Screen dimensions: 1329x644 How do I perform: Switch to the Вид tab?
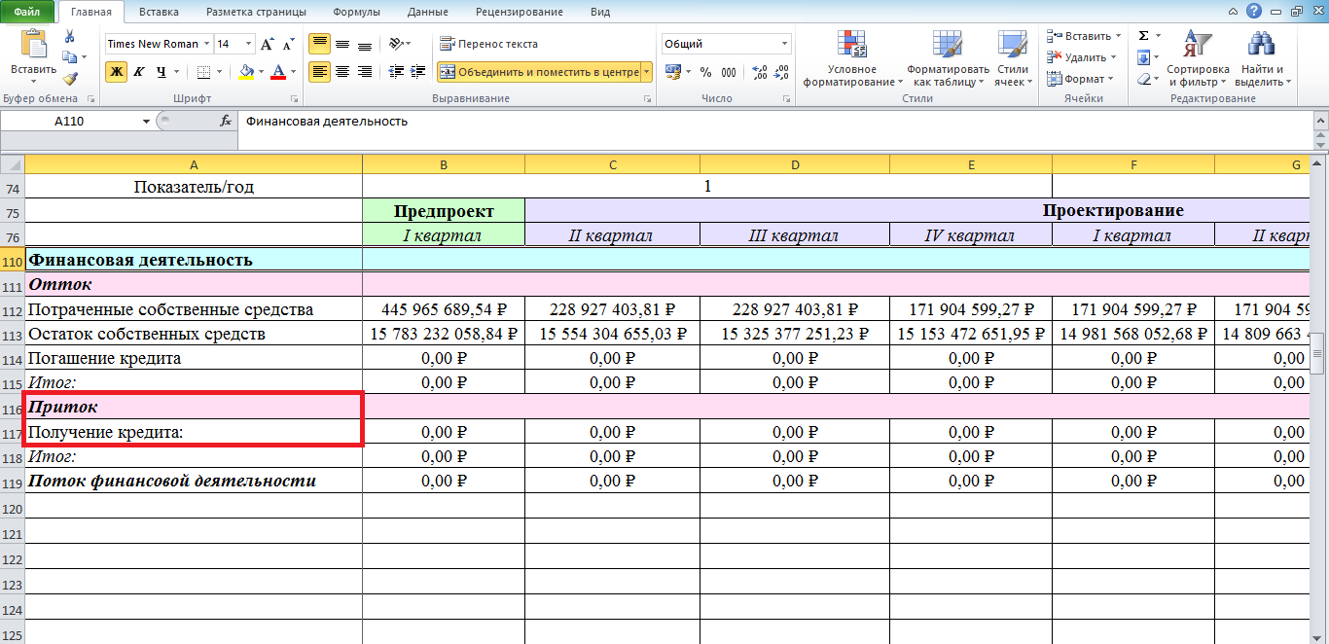(x=600, y=12)
